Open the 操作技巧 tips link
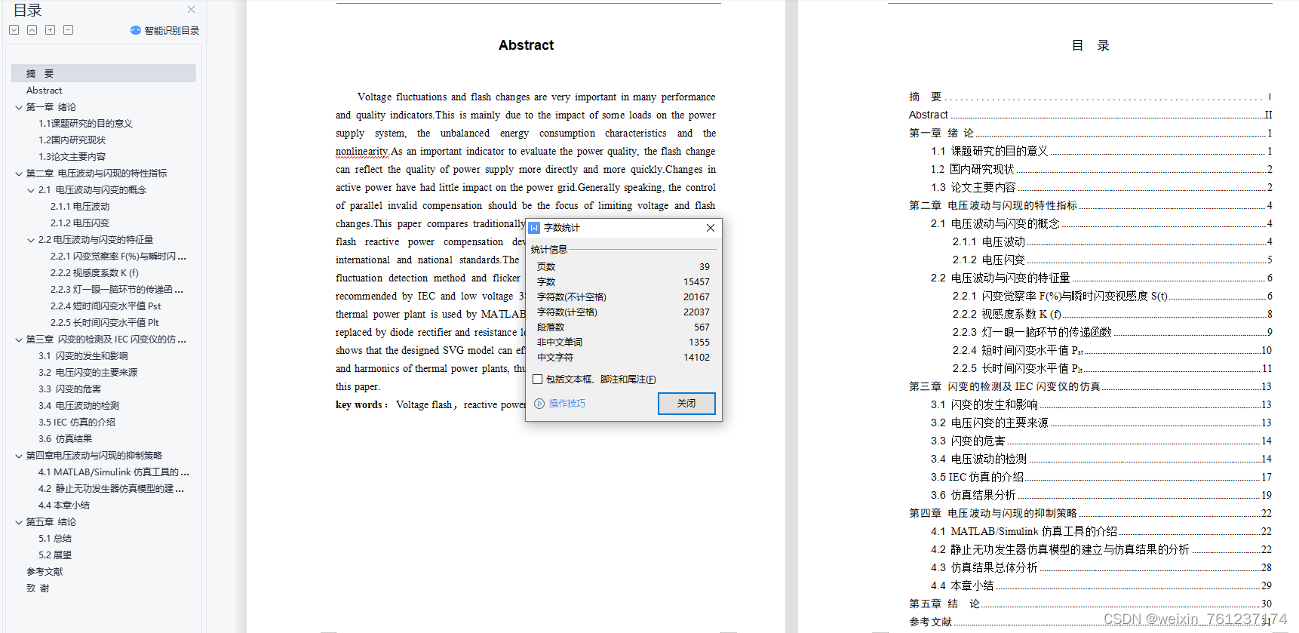The image size is (1299, 633). point(567,404)
